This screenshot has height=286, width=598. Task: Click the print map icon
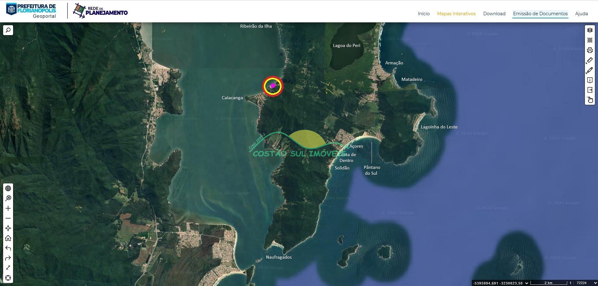[590, 50]
